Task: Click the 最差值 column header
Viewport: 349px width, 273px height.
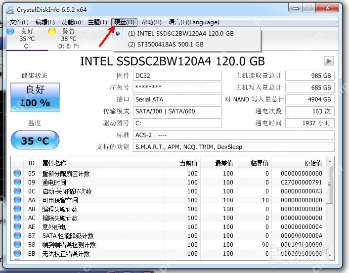Action: pos(218,163)
